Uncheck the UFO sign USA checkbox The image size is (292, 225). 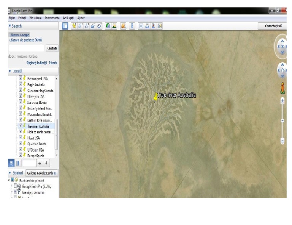(21, 149)
